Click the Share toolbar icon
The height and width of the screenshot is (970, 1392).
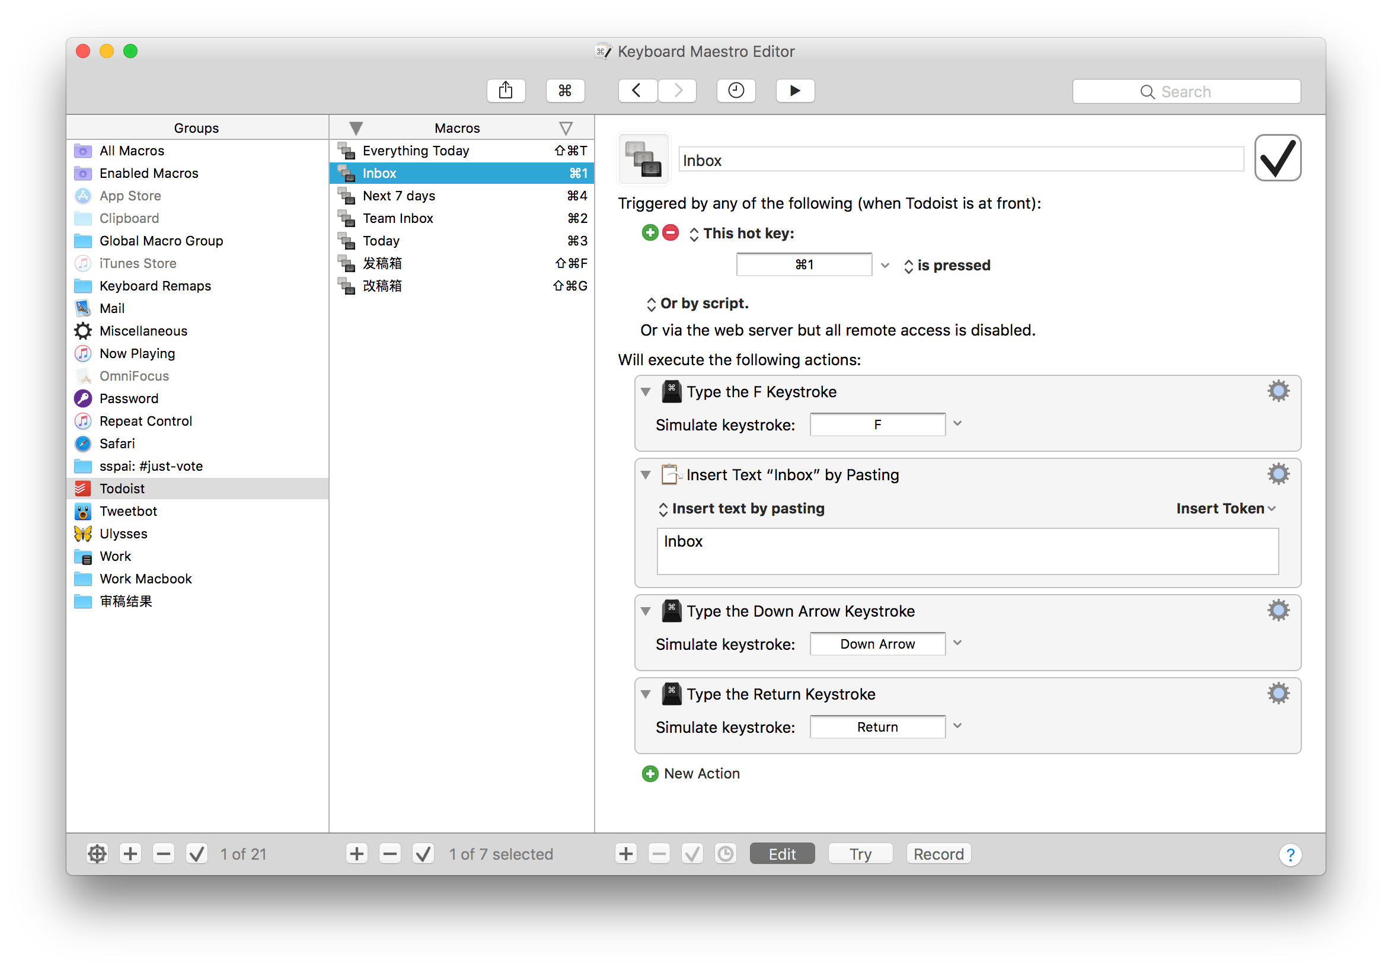tap(506, 91)
